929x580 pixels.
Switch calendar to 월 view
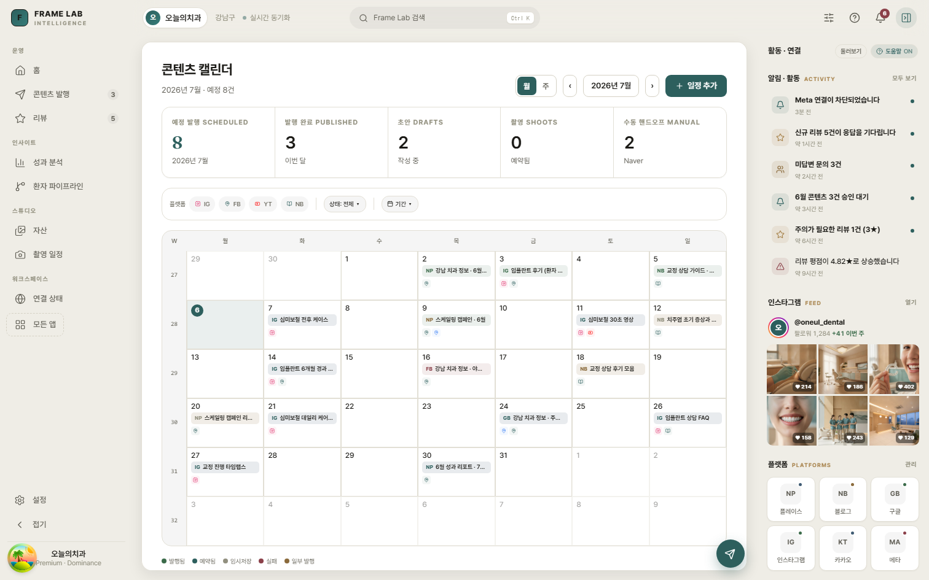point(527,86)
